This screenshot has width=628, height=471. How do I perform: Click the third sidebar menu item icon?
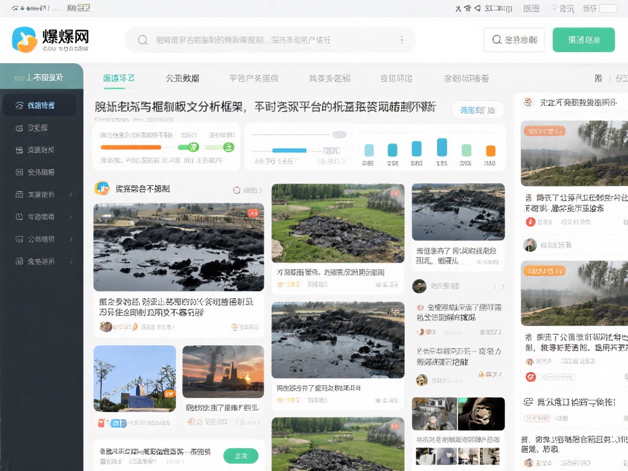[18, 150]
